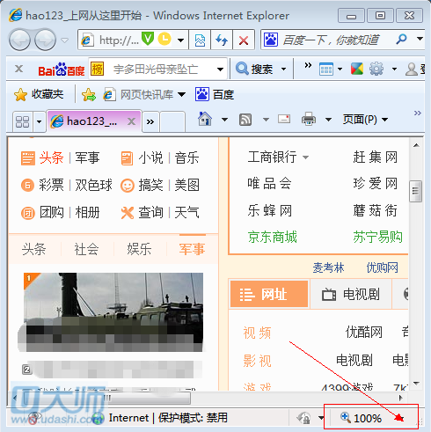Click the calendar icon on Baidu toolbar
Viewport: 431px width, 432px height.
click(326, 70)
